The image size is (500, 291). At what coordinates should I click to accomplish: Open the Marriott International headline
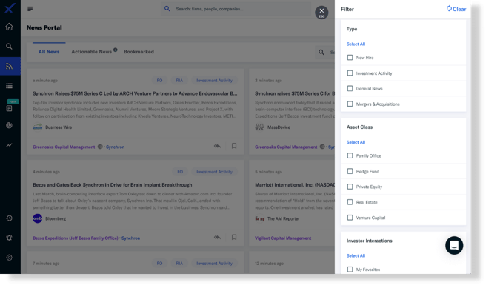pos(295,185)
